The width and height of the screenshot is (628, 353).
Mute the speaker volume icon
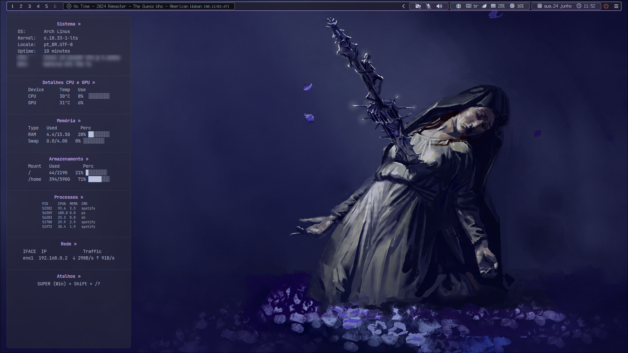(439, 6)
